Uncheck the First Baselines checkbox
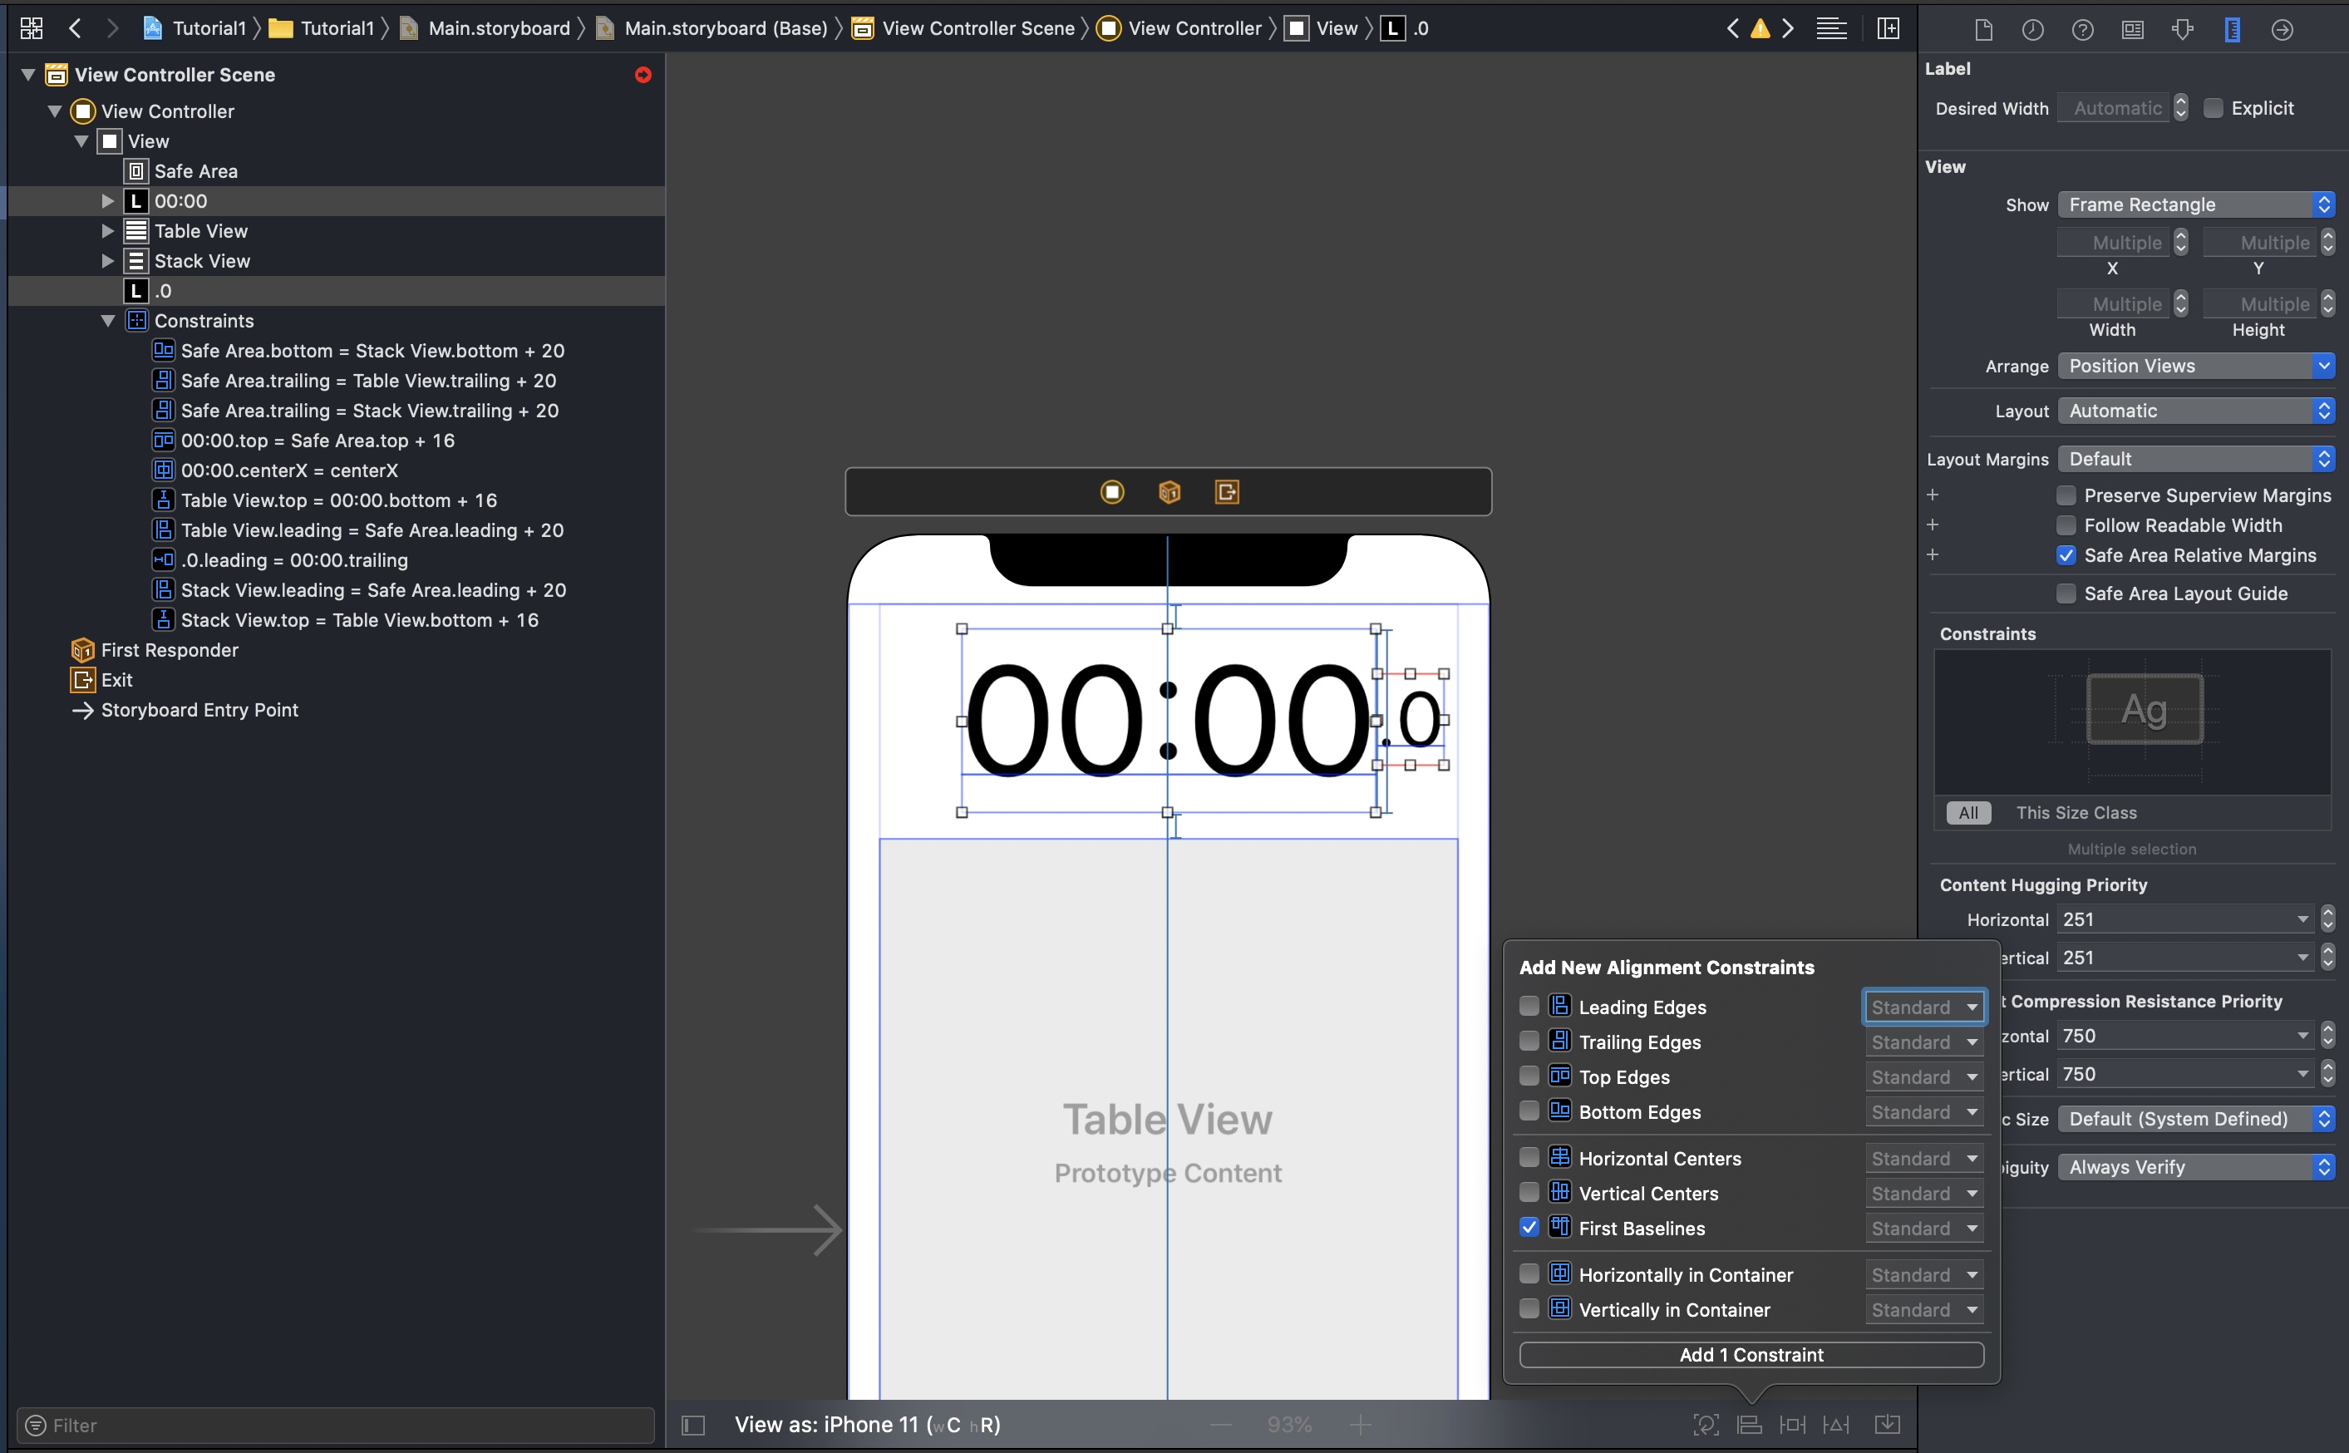This screenshot has height=1453, width=2349. click(1529, 1227)
